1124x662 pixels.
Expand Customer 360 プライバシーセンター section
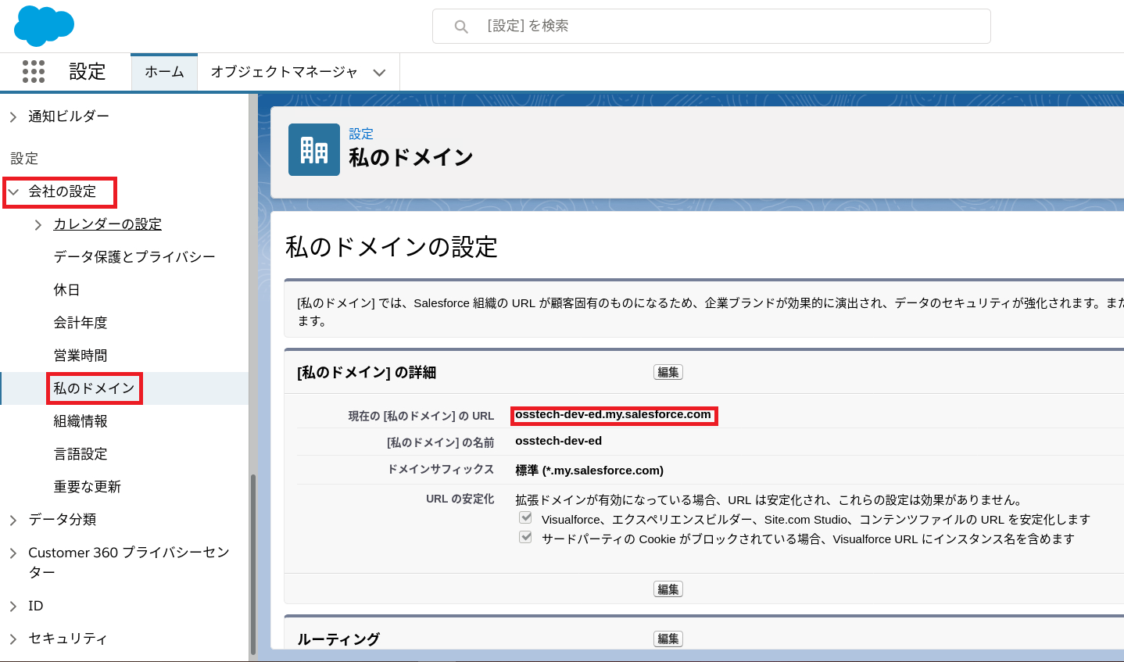tap(13, 553)
